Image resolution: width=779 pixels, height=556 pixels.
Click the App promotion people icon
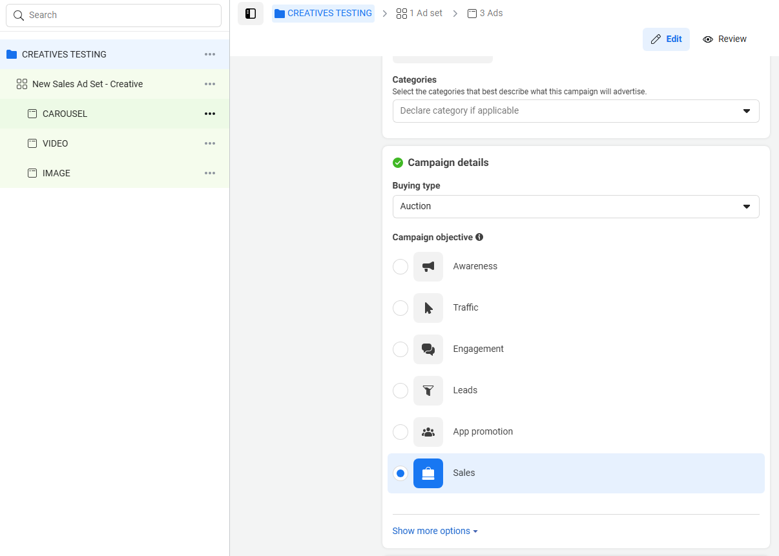point(428,432)
